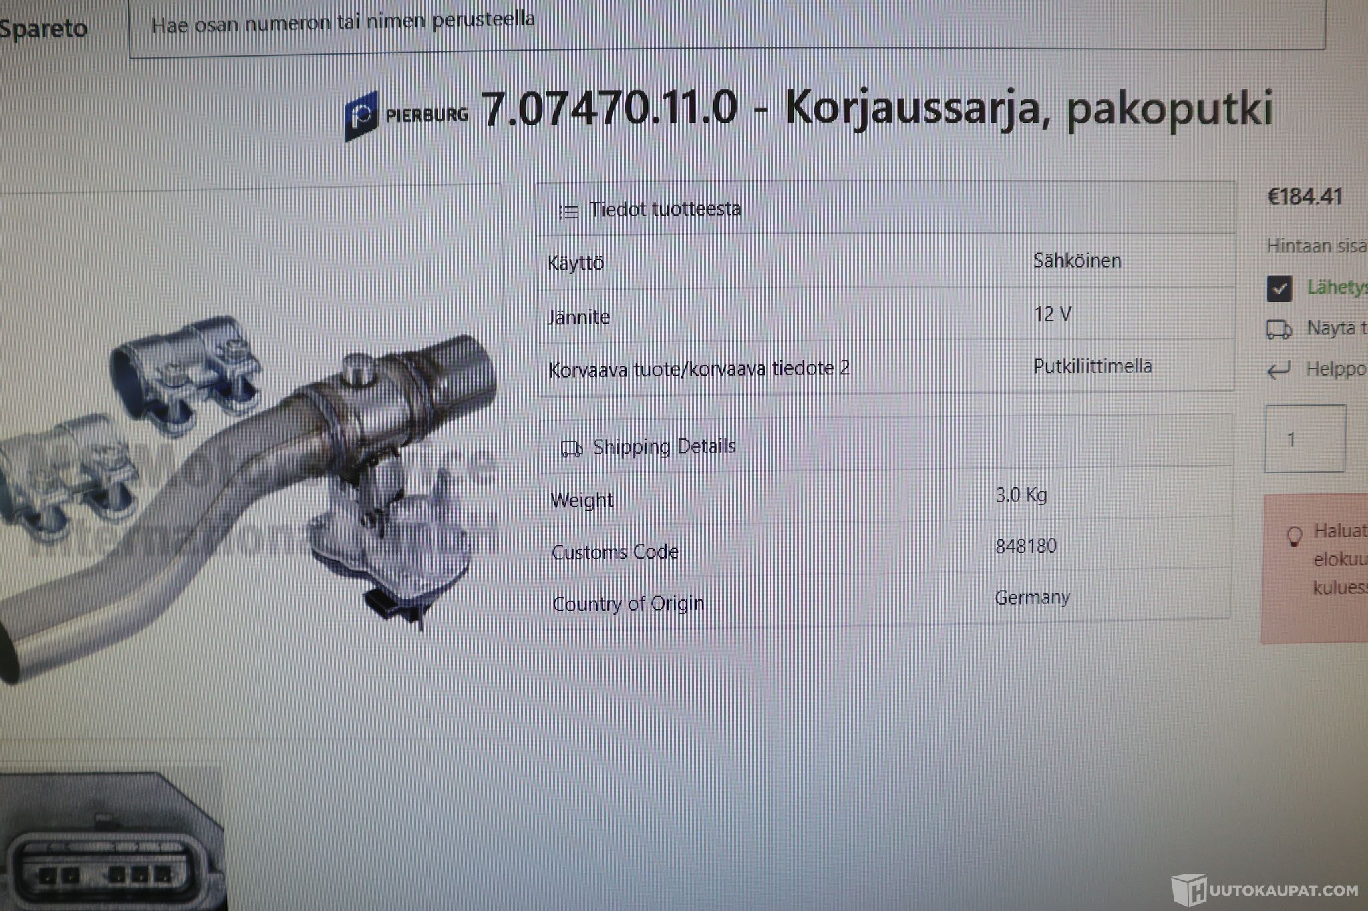The height and width of the screenshot is (911, 1368).
Task: Click the green checkmark shipping icon
Action: click(x=1279, y=289)
